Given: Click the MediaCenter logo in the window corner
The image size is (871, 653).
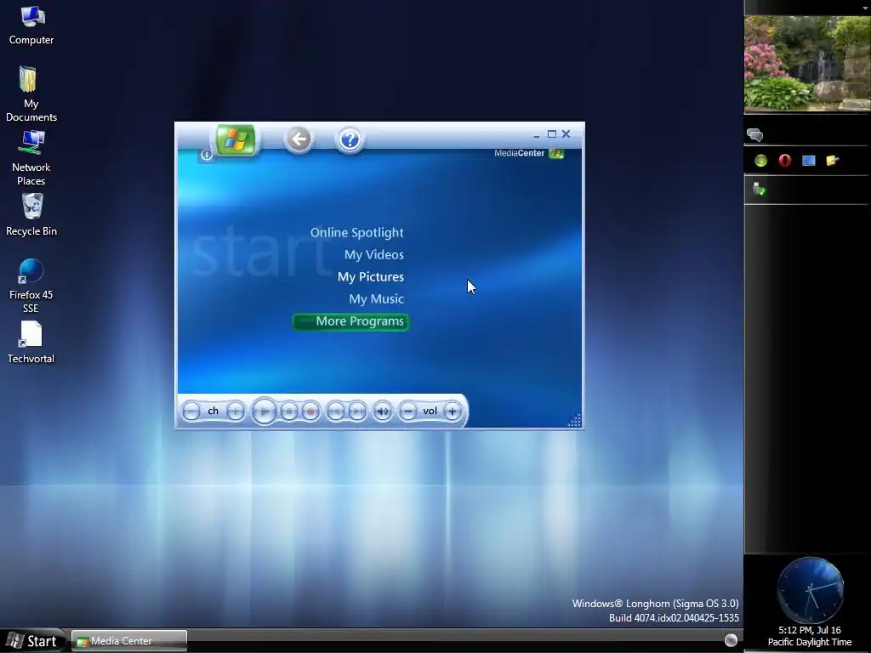Looking at the screenshot, I should point(529,153).
